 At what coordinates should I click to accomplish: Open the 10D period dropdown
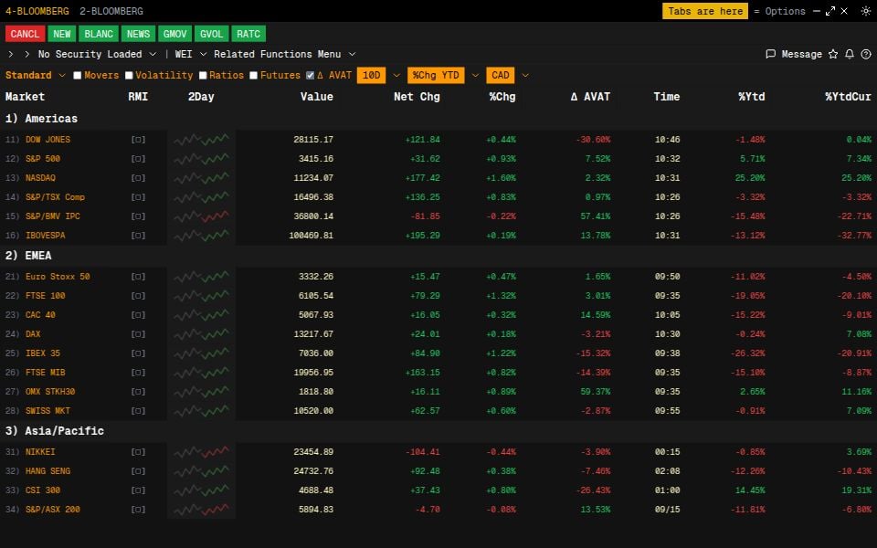tap(371, 75)
